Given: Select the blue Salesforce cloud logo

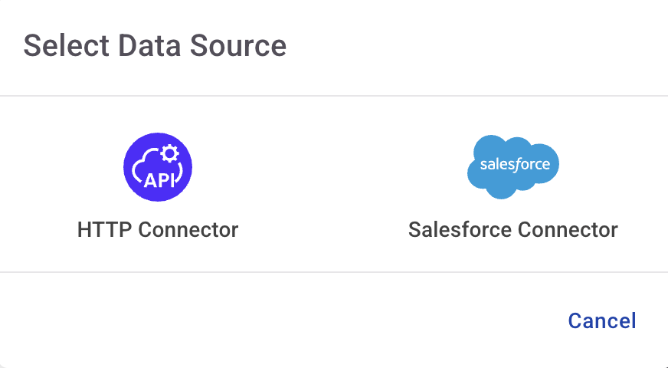Looking at the screenshot, I should tap(513, 166).
